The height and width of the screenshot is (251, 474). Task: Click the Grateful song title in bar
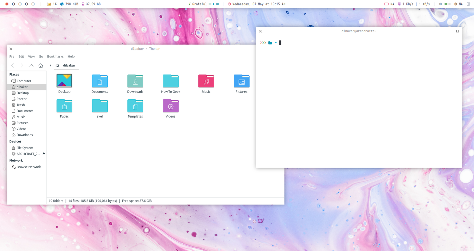tap(199, 4)
